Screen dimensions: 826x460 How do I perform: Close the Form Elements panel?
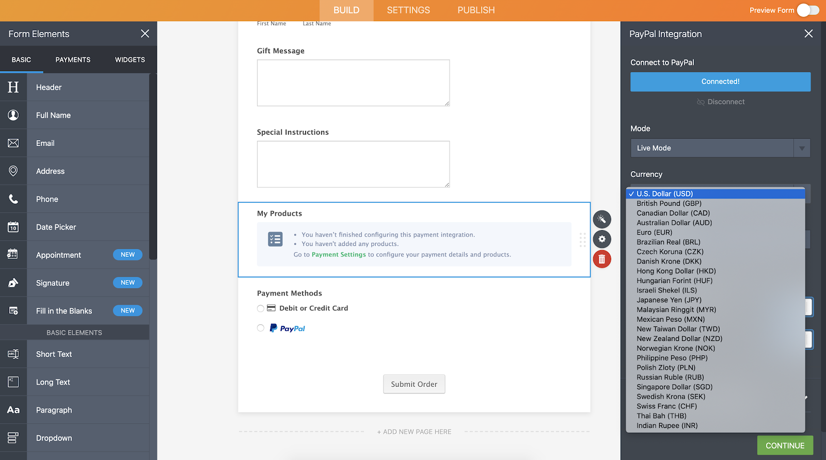145,34
